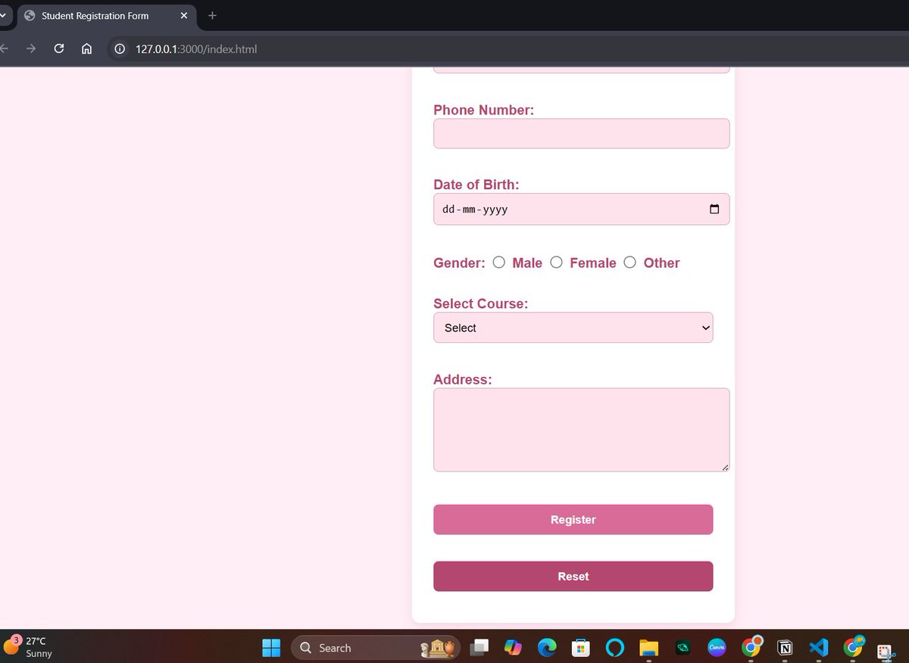909x663 pixels.
Task: Open Canva from the taskbar
Action: 717,648
